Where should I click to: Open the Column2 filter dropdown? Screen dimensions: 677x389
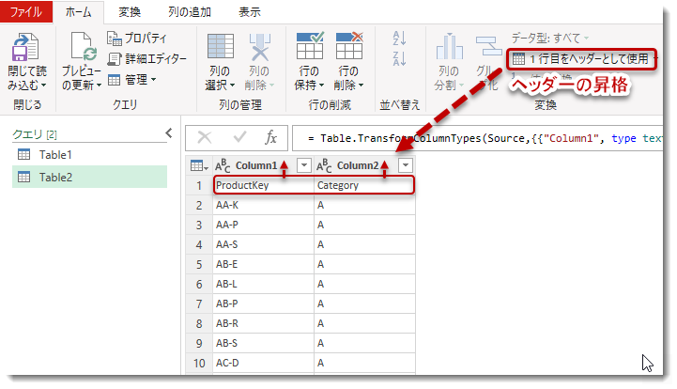[406, 165]
